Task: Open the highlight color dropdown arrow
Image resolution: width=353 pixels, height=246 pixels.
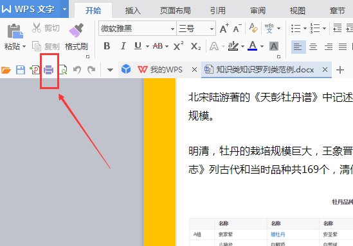Action: click(x=242, y=46)
